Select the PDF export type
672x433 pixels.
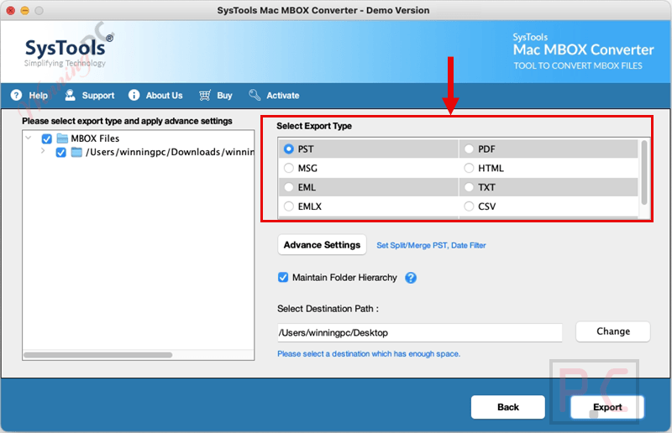tap(469, 149)
